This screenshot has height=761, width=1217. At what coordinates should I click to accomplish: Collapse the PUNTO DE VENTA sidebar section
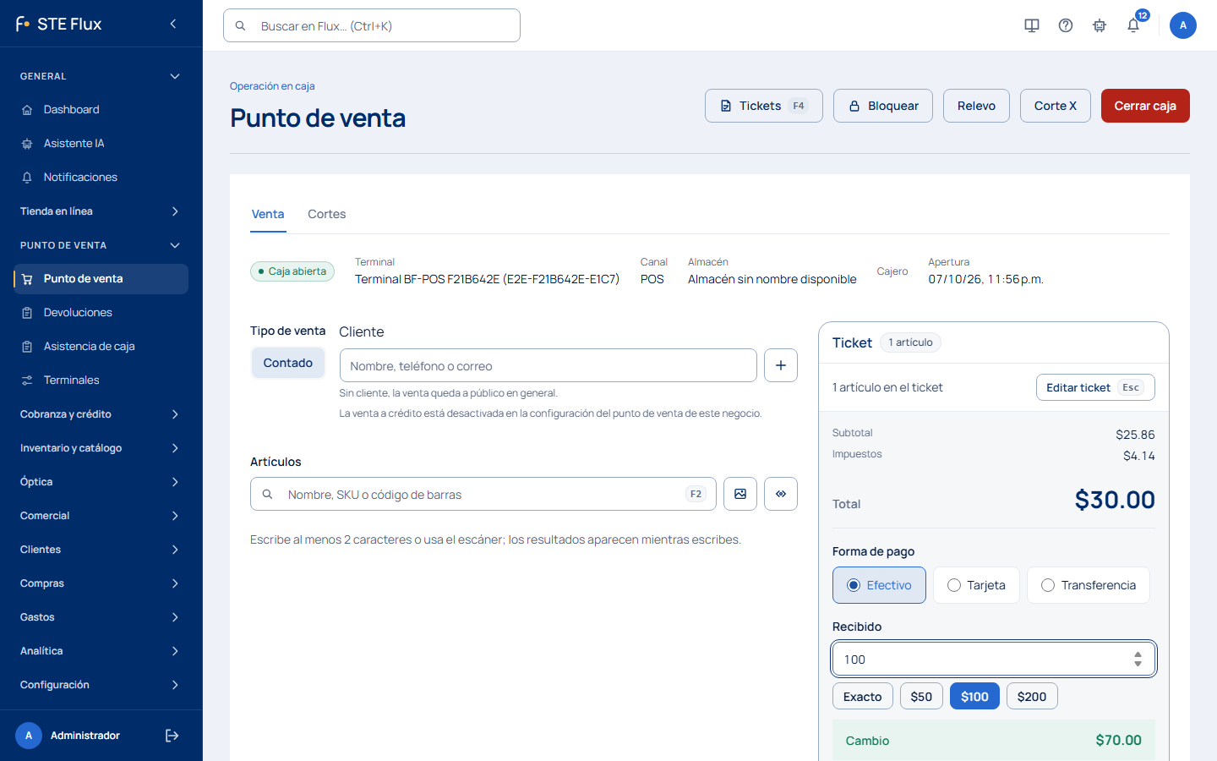[x=101, y=245]
